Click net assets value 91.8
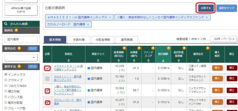This screenshot has height=111, width=238. tap(136, 102)
